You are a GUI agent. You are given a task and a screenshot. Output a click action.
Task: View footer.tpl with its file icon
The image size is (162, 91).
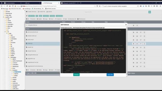click(144, 44)
